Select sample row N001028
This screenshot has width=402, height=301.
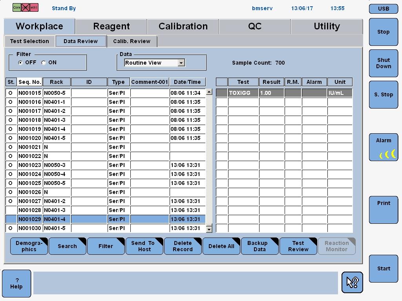click(106, 210)
